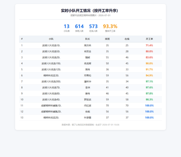Click online count 70 in row 11
The width and height of the screenshot is (181, 157).
coord(127,105)
